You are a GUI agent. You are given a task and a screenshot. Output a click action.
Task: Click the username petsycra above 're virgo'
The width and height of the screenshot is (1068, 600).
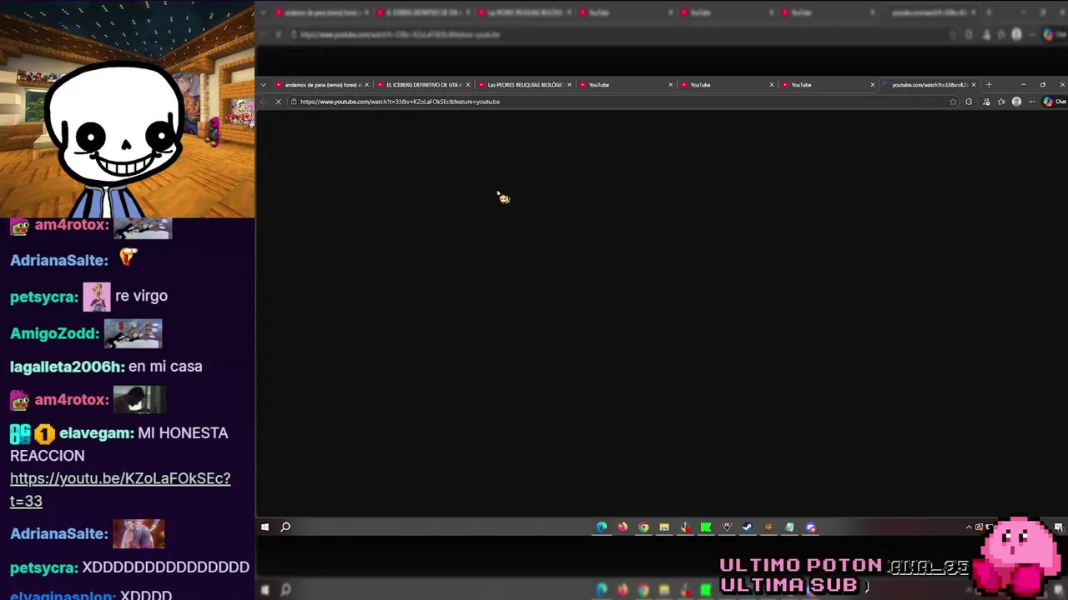pos(44,297)
